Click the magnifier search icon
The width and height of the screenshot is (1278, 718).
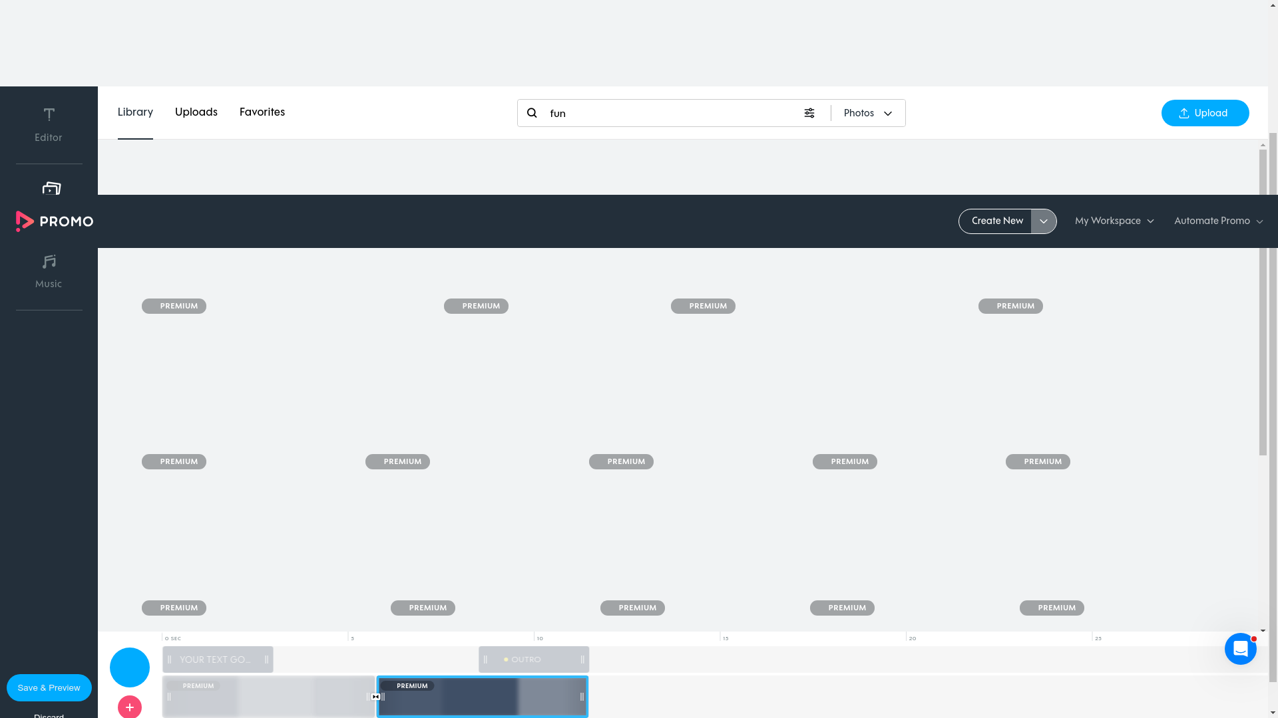(x=532, y=113)
